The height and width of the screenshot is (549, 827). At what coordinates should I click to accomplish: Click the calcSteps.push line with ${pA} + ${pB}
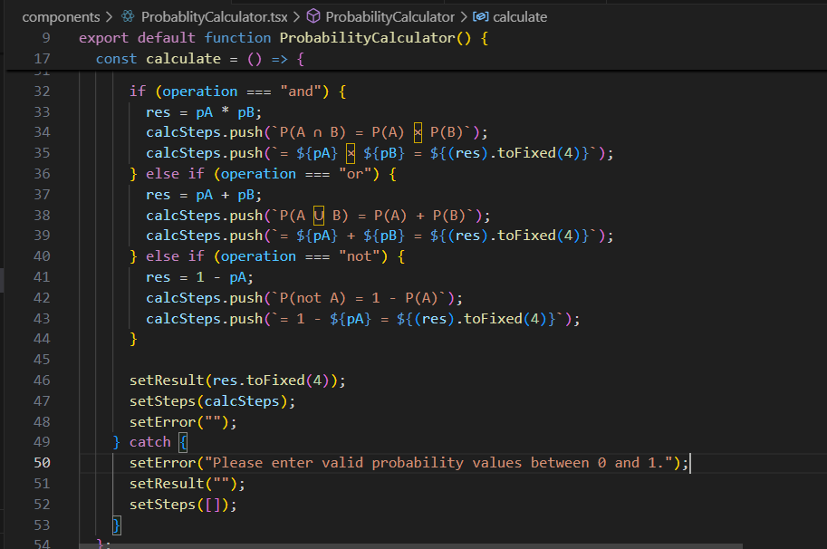380,236
